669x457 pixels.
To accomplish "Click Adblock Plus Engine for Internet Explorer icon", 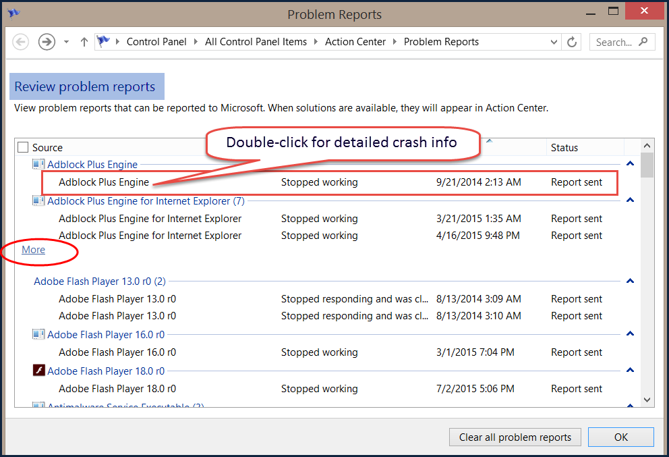I will 38,200.
